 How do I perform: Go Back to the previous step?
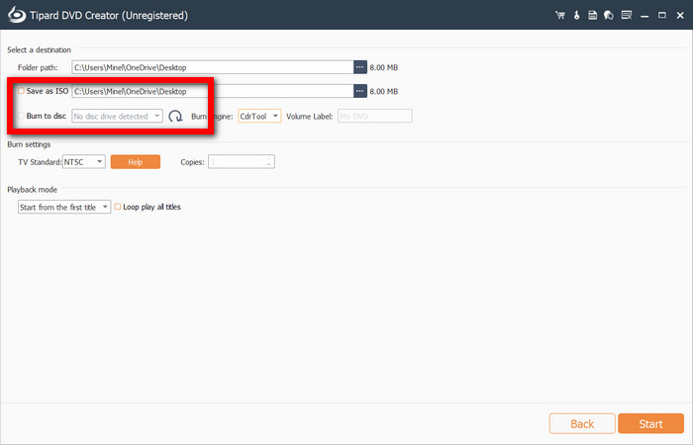581,423
